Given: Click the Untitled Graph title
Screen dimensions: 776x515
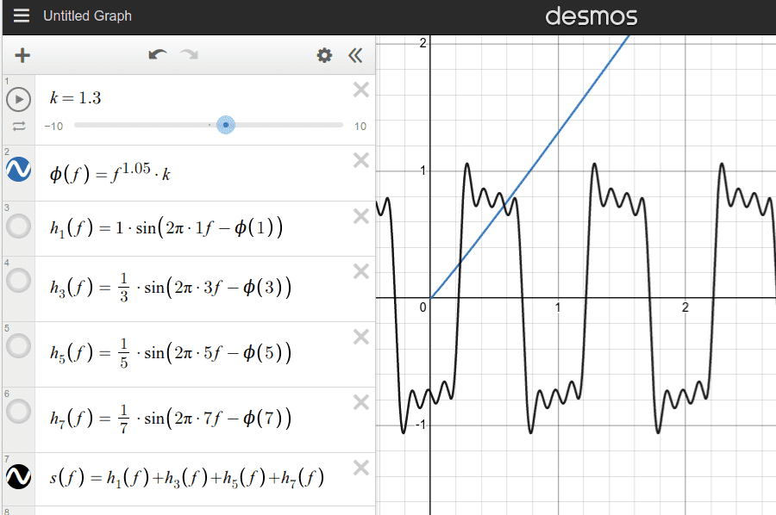Looking at the screenshot, I should point(88,16).
